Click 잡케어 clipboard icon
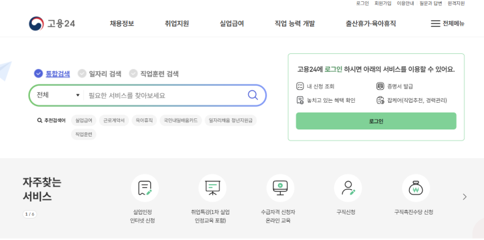 click(380, 100)
